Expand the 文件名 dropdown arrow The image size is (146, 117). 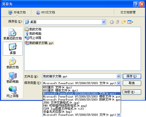click(x=119, y=76)
